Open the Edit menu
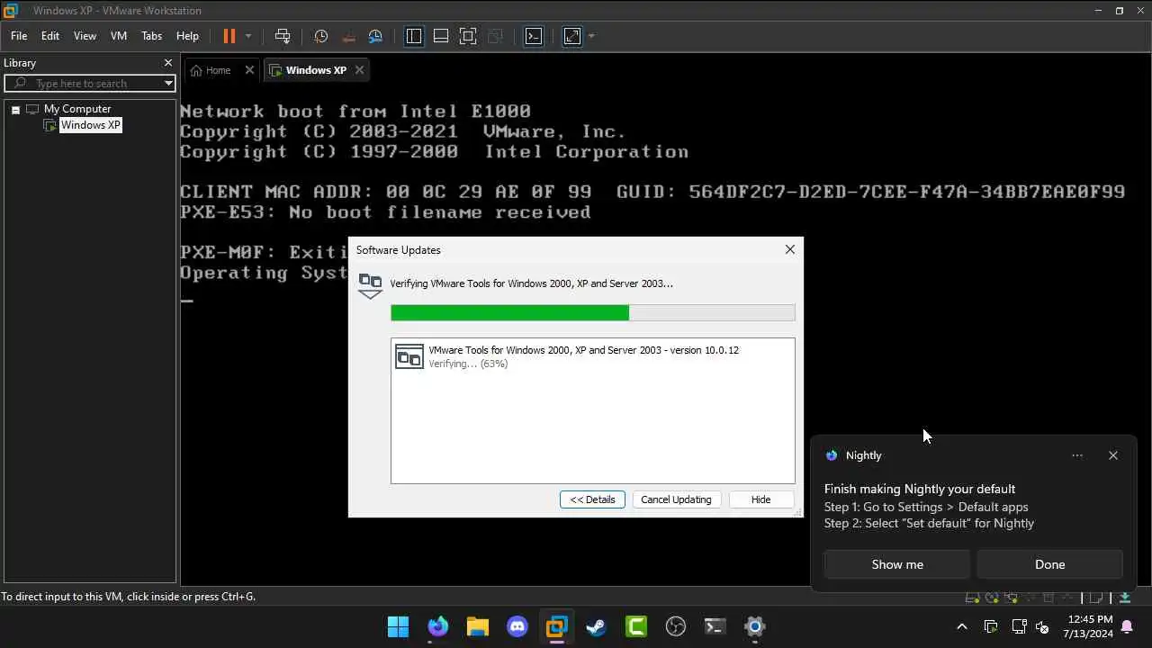Screen dimensions: 1152x648 pos(50,36)
